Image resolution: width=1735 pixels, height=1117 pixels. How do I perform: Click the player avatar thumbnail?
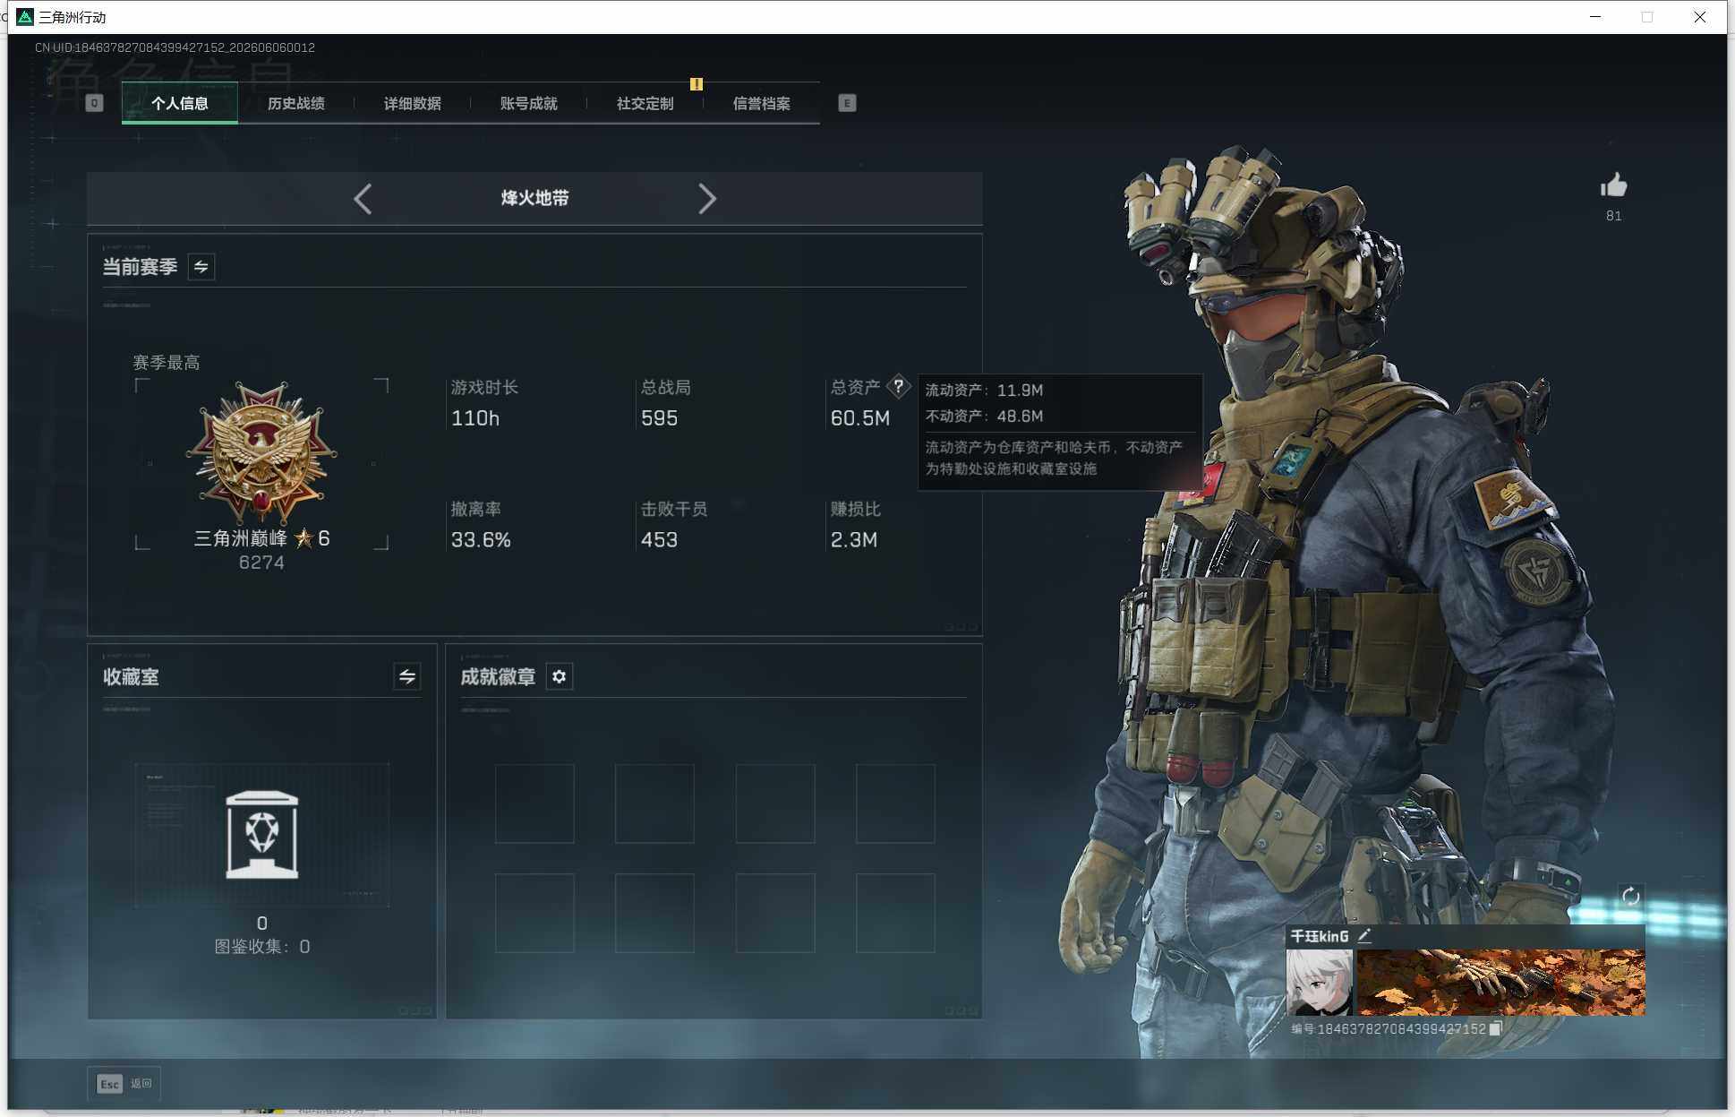pos(1319,983)
